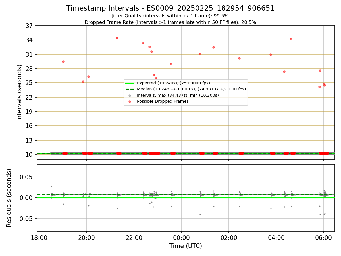This screenshot has height=256, width=341.
Task: Click the Residuals (seconds) y-axis label
Action: pos(9,198)
